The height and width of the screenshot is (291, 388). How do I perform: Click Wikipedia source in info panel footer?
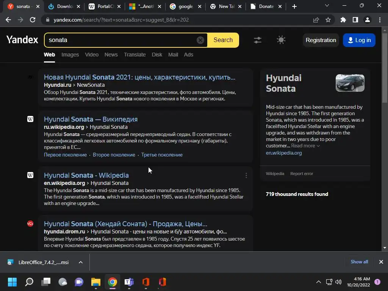point(275,174)
